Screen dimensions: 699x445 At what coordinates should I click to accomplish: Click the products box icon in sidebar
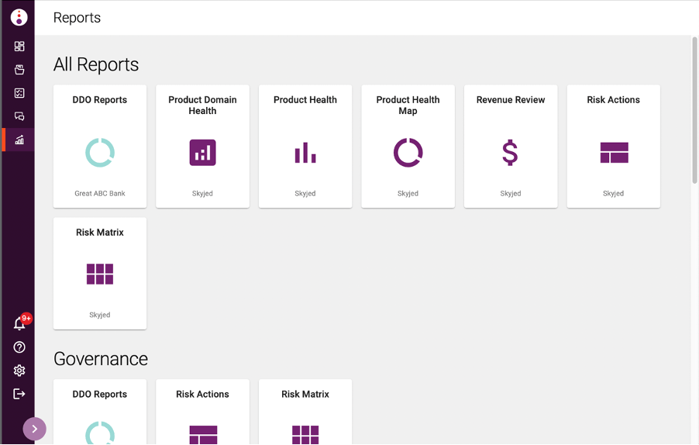tap(19, 70)
